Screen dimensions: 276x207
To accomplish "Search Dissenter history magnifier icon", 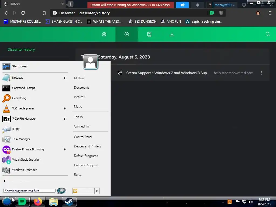I will click(x=268, y=34).
